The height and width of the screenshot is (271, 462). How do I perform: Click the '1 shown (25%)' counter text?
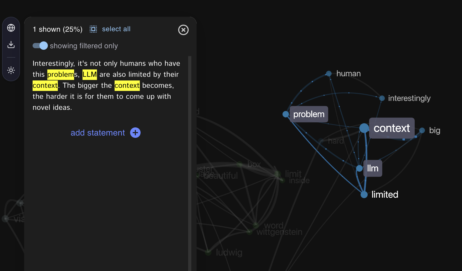click(x=58, y=29)
